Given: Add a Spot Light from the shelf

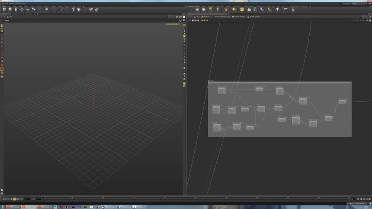Looking at the screenshot, I should tap(203, 10).
